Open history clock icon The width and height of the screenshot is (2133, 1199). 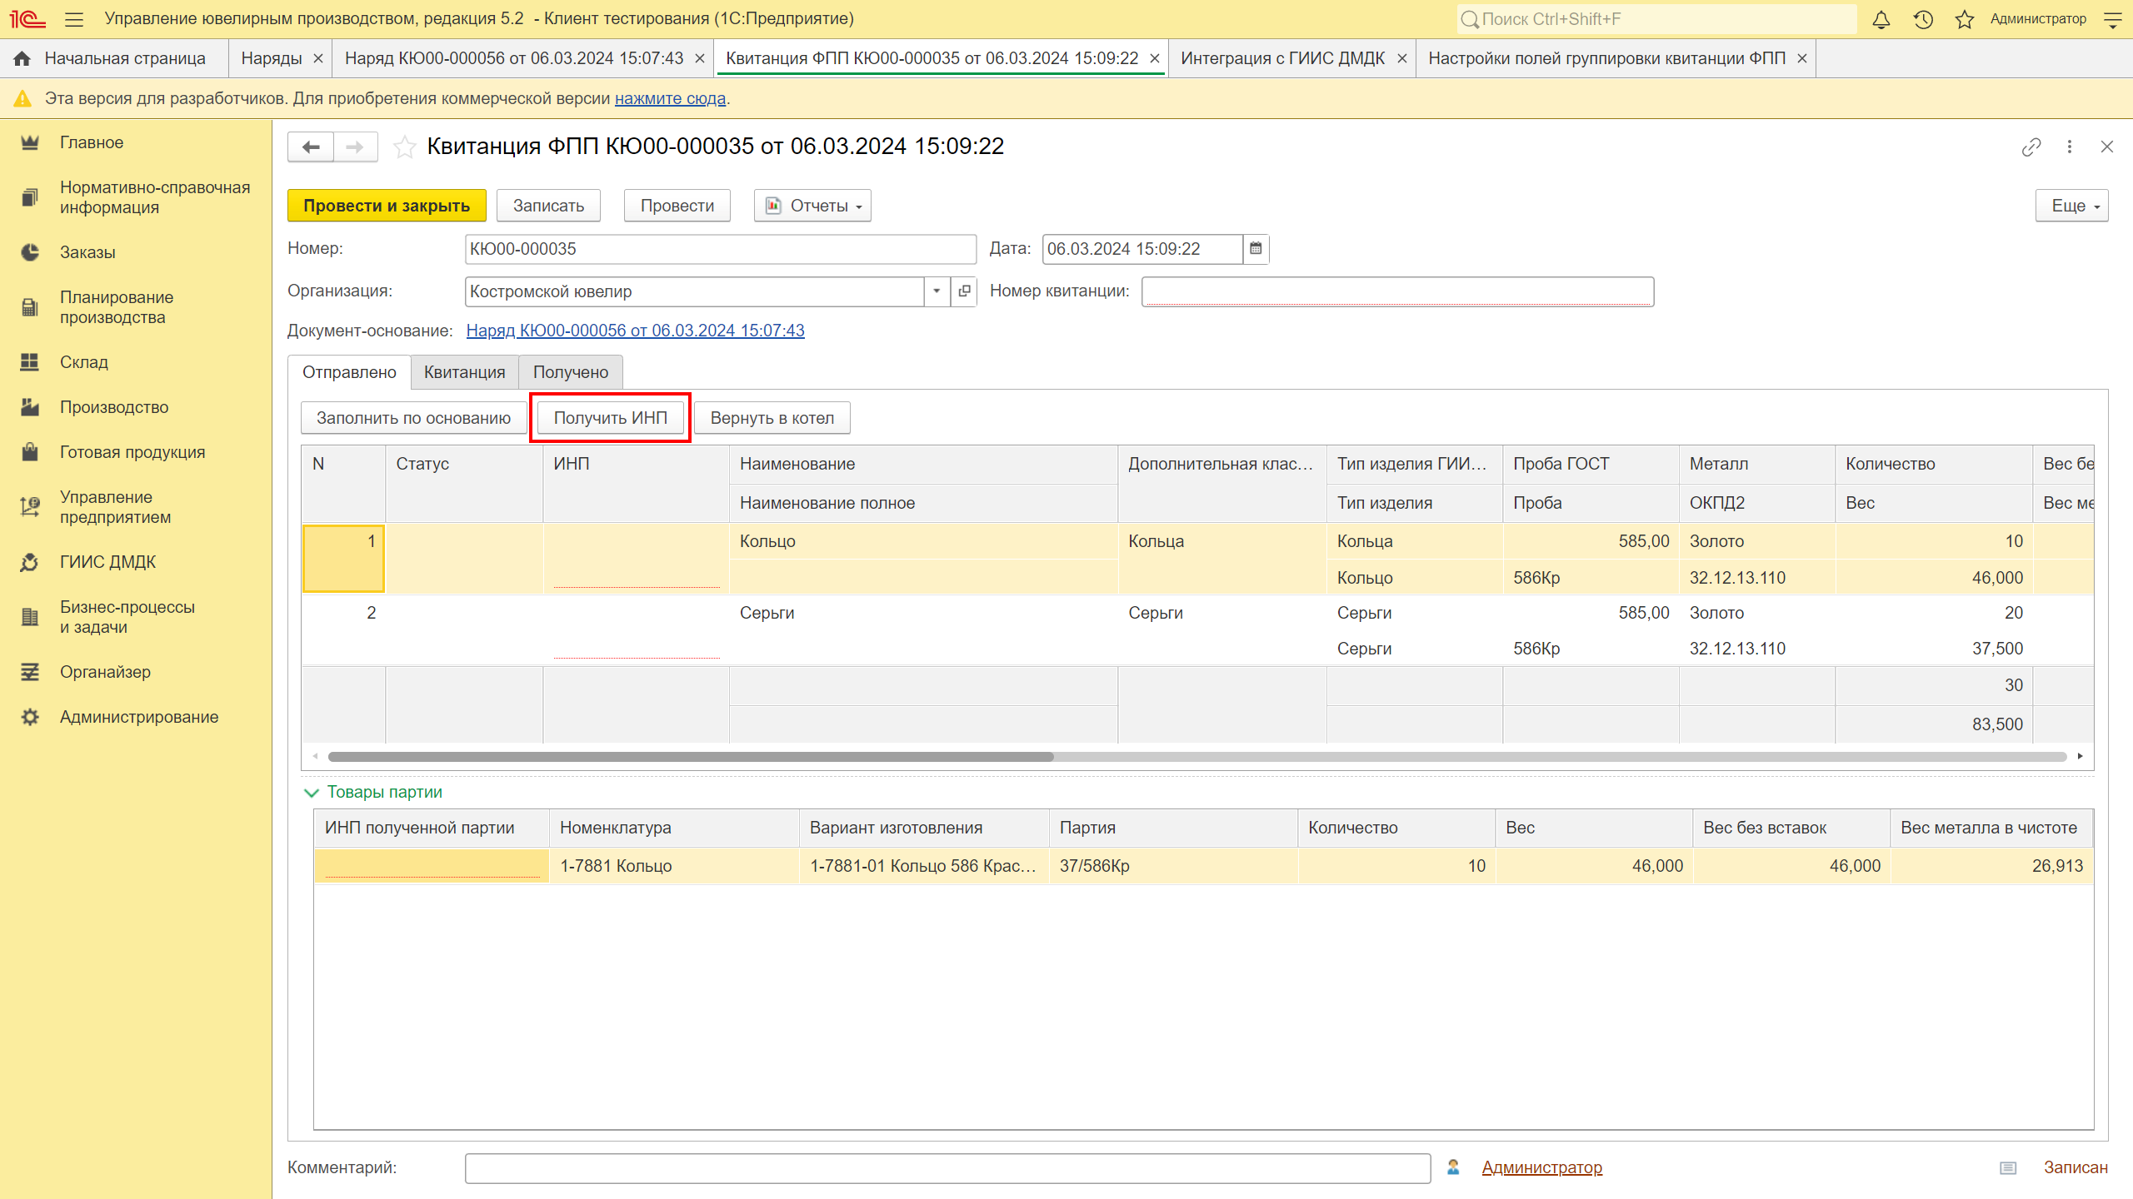click(x=1923, y=19)
